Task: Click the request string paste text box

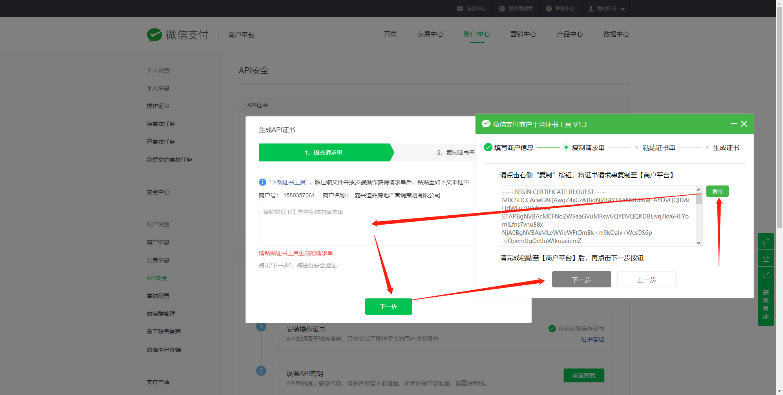Action: 367,225
